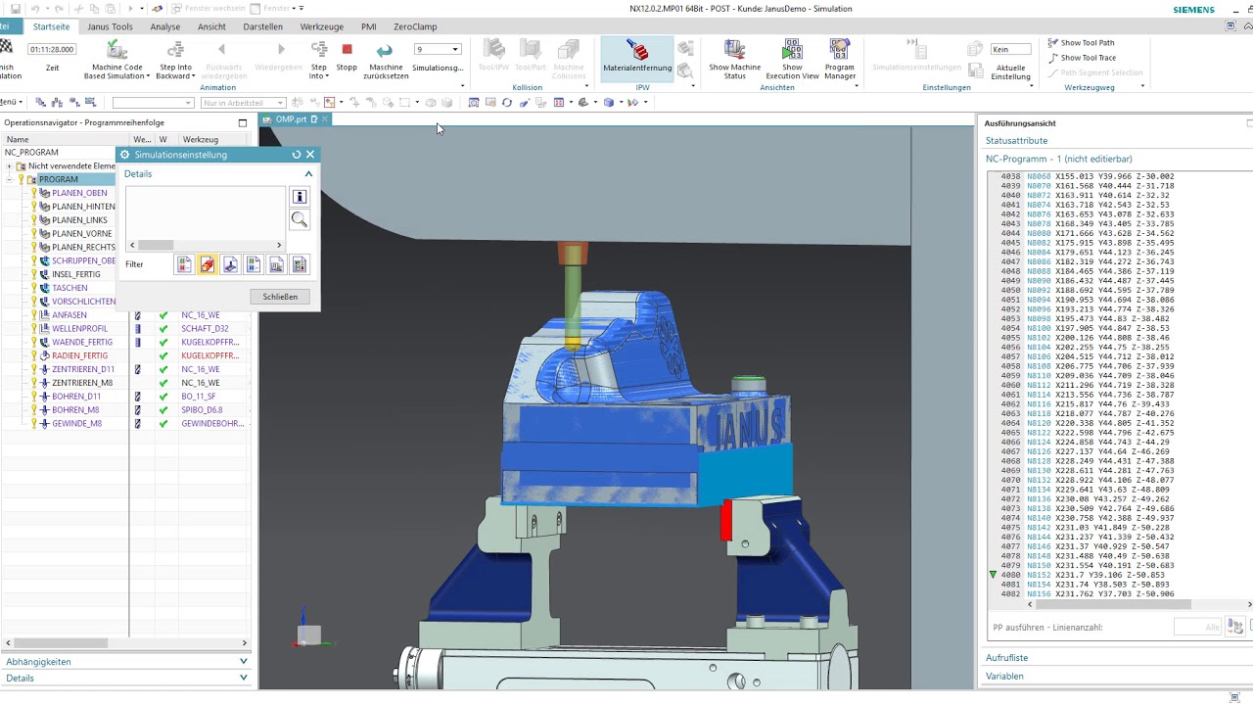Toggle the third filter icon in the Filter row
Viewport: 1253px width, 705px height.
[x=230, y=264]
